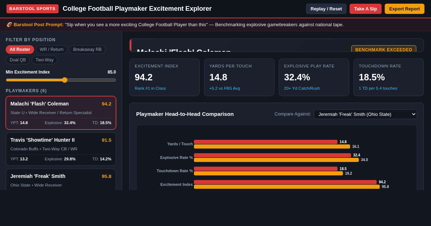431x226 pixels.
Task: Click 'Explosive: 29.8%' on Hunter card
Action: click(x=60, y=159)
